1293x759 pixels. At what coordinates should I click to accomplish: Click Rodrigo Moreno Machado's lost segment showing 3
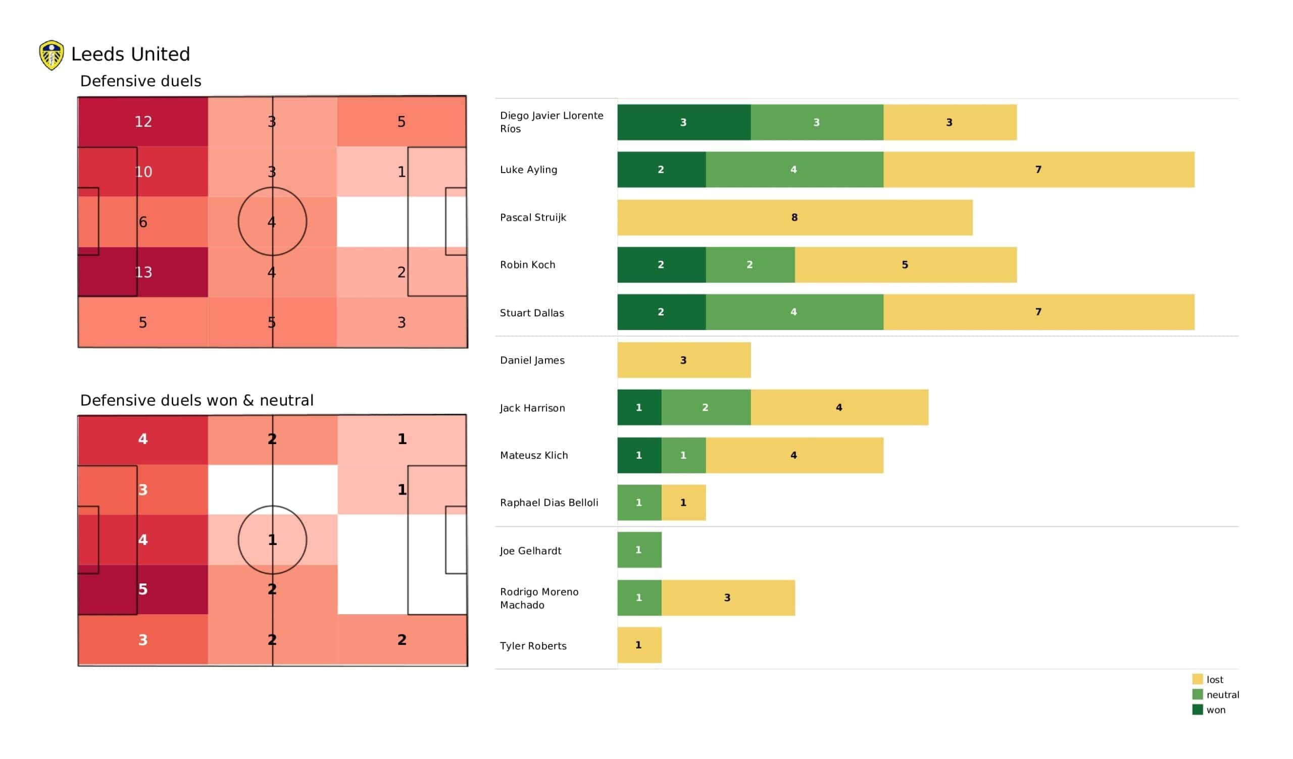point(728,598)
